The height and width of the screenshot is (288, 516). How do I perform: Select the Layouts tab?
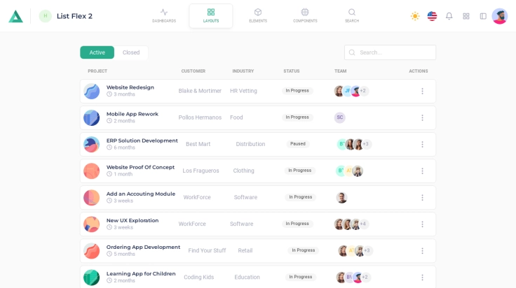pos(211,15)
